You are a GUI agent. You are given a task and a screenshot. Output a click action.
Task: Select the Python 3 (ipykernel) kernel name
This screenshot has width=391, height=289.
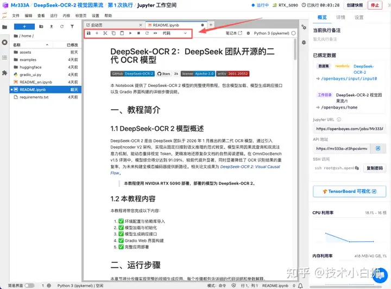pos(272,33)
